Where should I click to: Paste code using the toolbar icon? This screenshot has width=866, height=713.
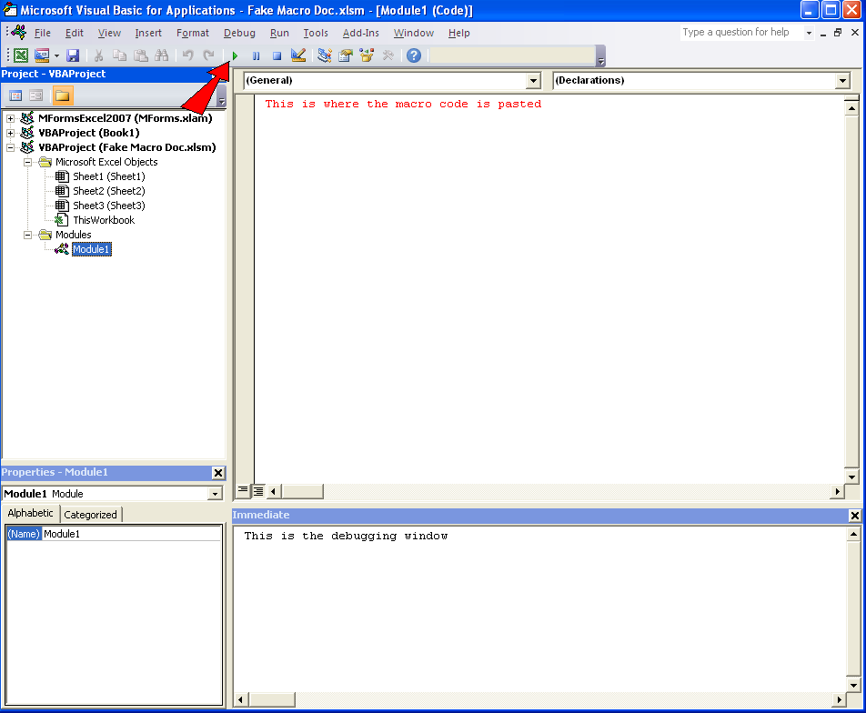tap(141, 55)
